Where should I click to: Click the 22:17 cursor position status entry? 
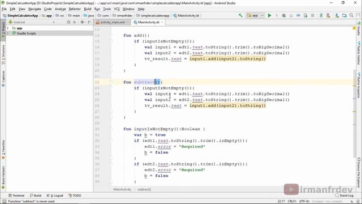(281, 201)
